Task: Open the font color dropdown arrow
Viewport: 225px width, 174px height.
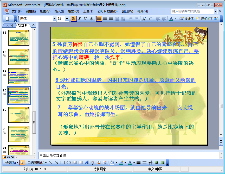Action: coord(175,19)
